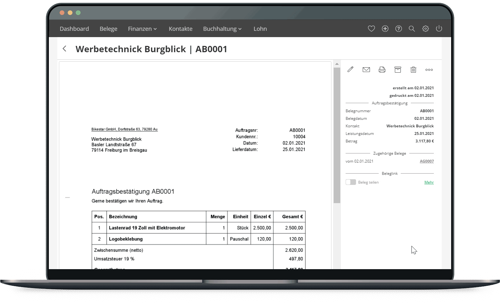500x305 pixels.
Task: Expand the Buchhaltung dropdown menu
Action: (222, 29)
